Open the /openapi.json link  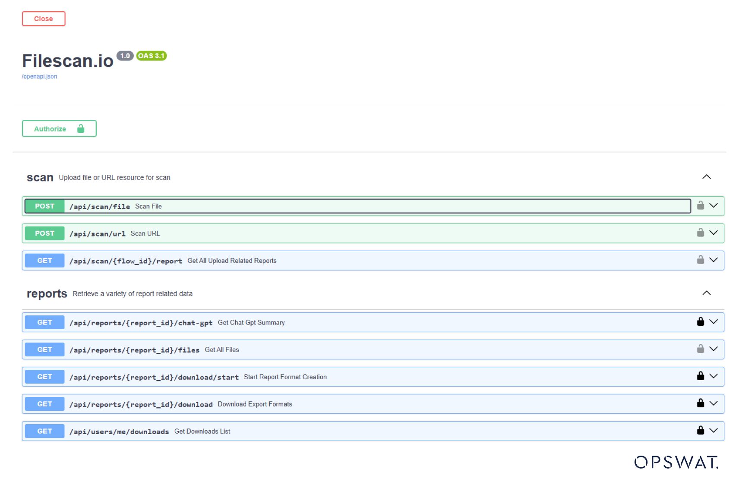[x=39, y=76]
